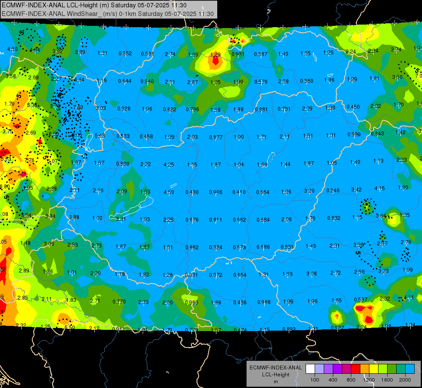Click the legend label 800
This screenshot has width=422, height=388.
click(x=351, y=380)
